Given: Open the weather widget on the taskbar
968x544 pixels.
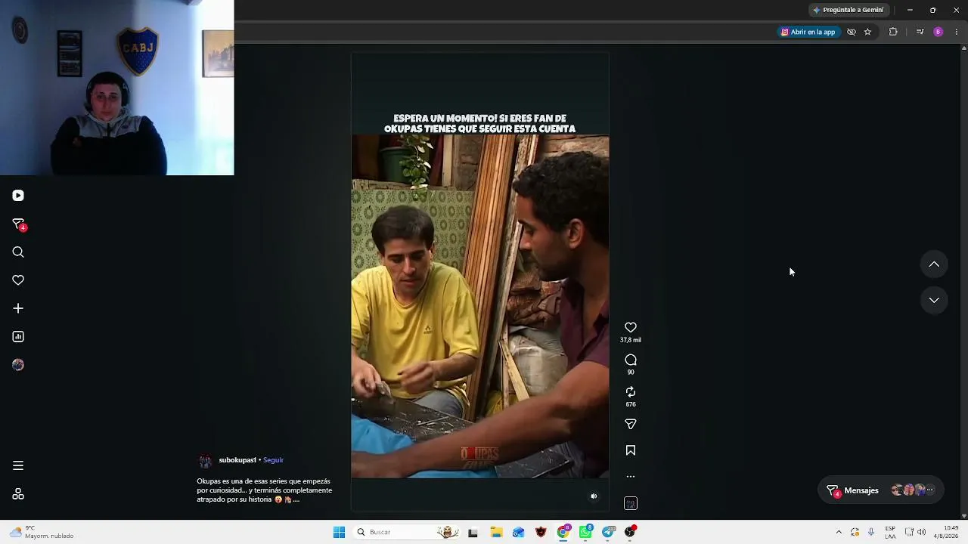Looking at the screenshot, I should click(42, 532).
